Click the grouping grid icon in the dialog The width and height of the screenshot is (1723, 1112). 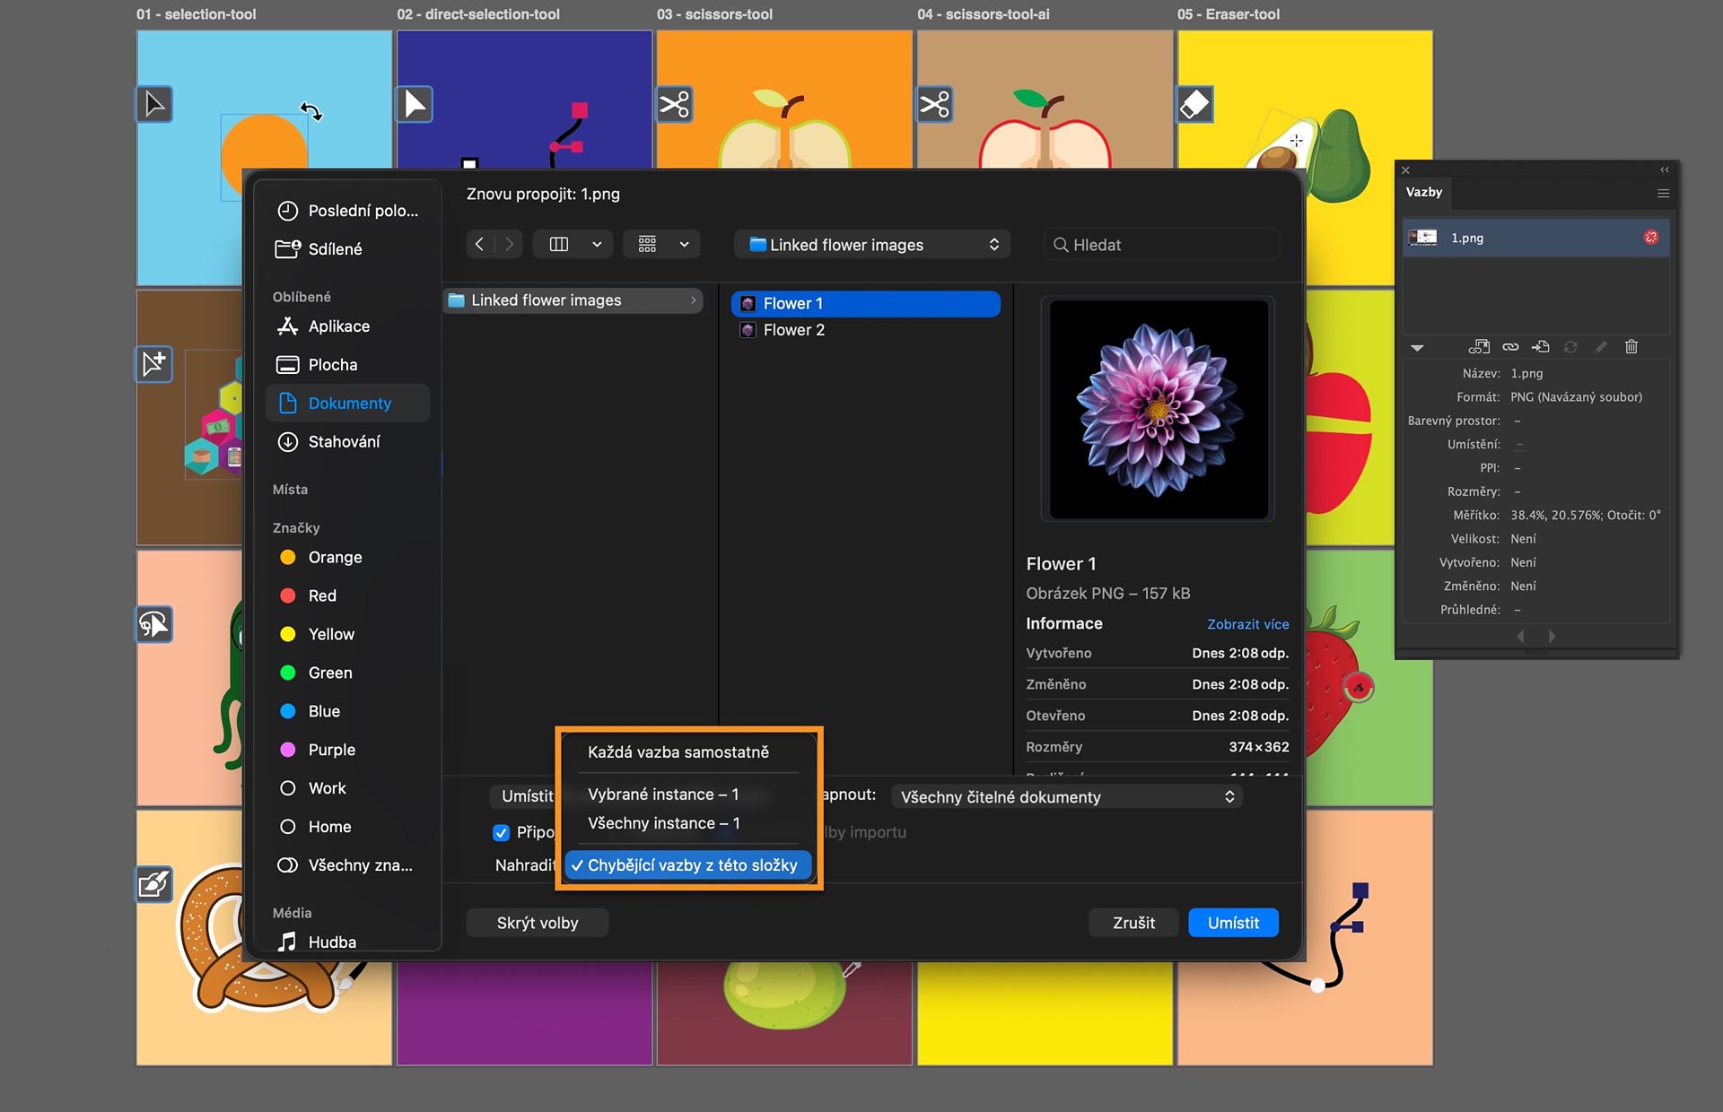click(x=647, y=244)
